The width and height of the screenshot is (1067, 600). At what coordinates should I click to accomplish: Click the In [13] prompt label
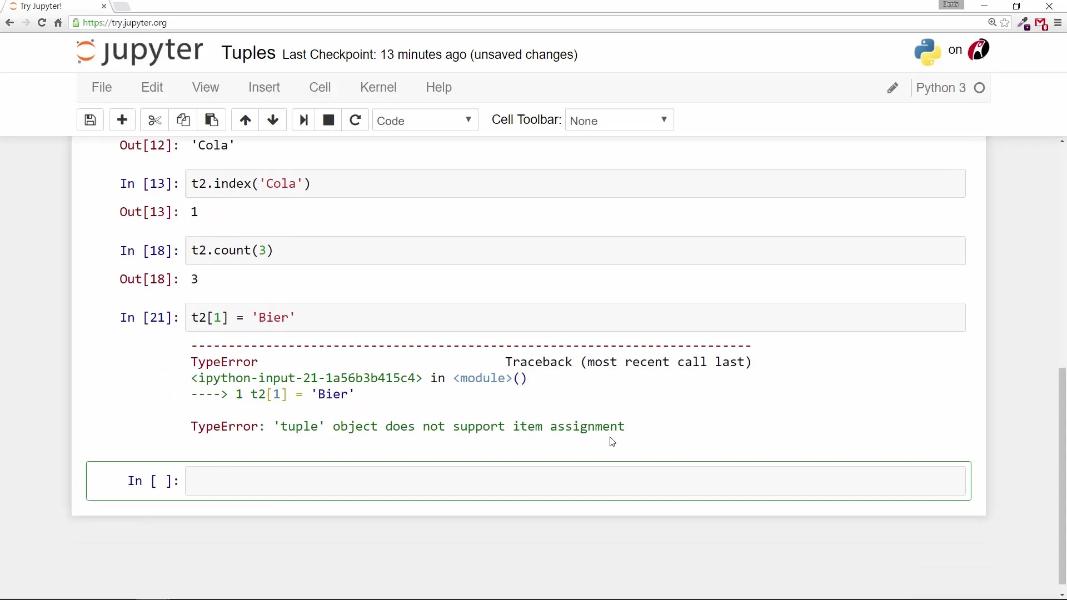click(x=149, y=183)
